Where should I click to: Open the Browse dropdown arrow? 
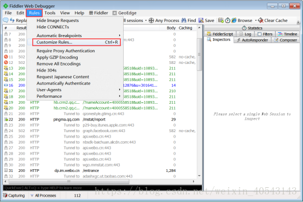click(255, 20)
